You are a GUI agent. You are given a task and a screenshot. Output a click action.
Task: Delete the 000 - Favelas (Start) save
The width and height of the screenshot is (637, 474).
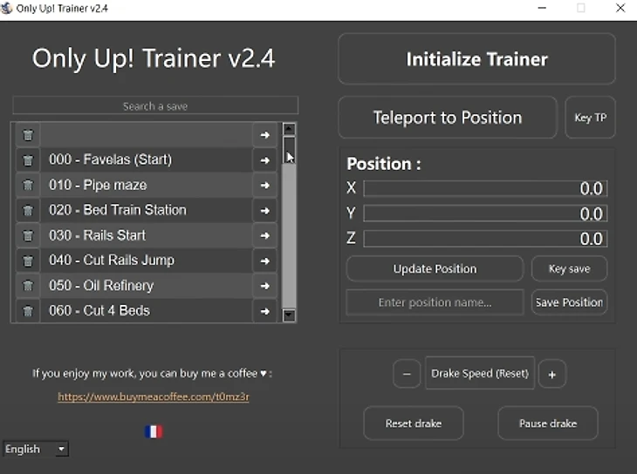click(28, 160)
